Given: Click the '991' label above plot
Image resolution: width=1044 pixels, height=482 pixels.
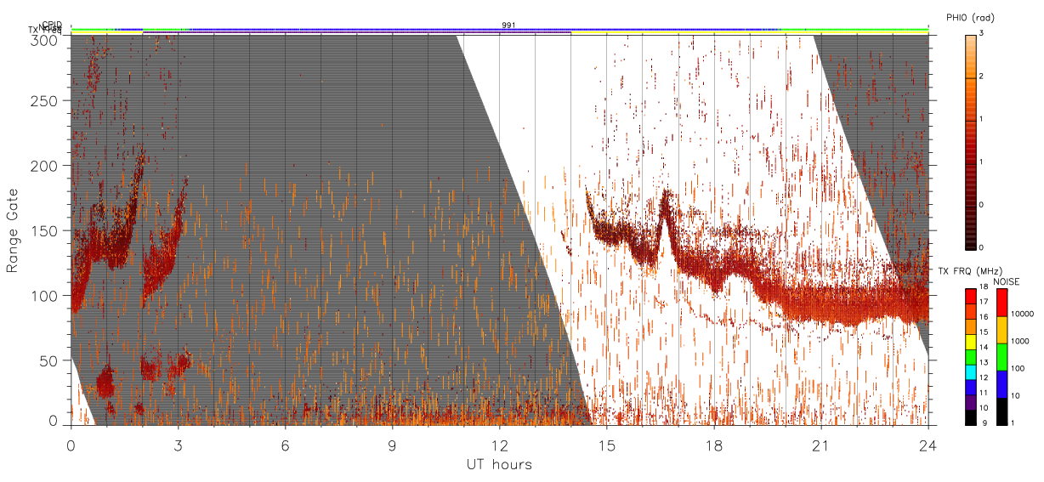Looking at the screenshot, I should click(508, 26).
